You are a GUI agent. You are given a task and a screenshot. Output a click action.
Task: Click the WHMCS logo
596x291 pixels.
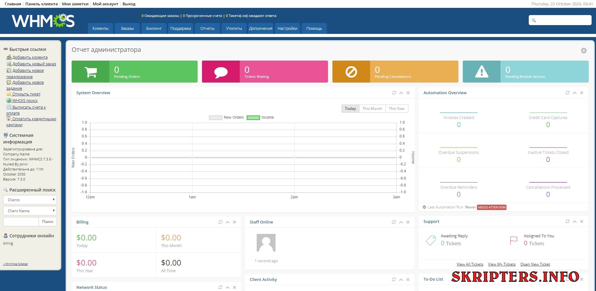(x=43, y=21)
